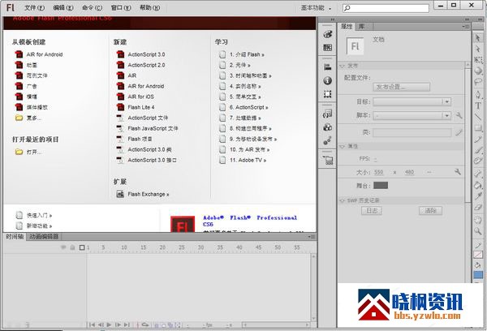487x331 pixels.
Task: Open the Motion Presets panel icon
Action: tap(327, 140)
